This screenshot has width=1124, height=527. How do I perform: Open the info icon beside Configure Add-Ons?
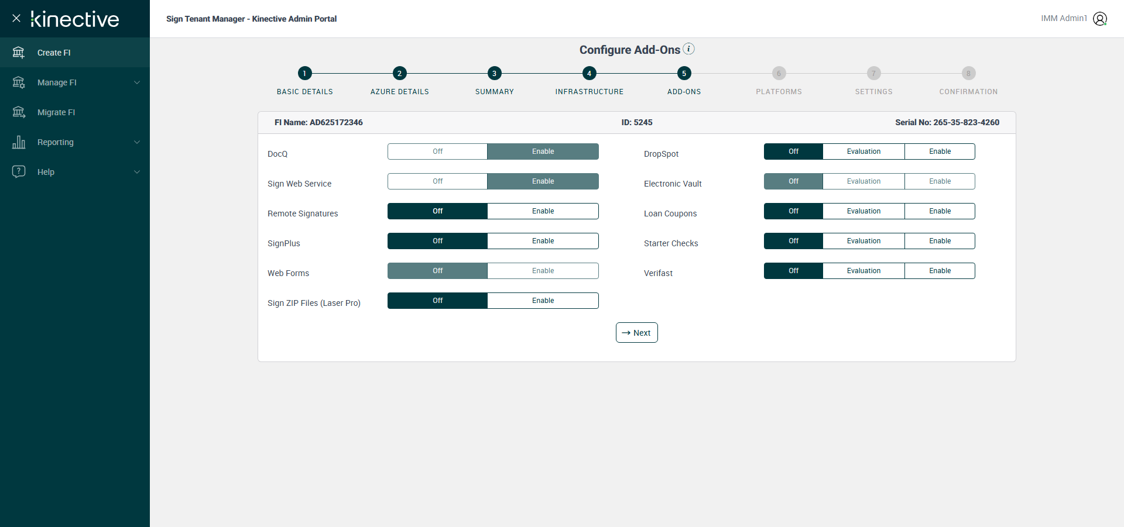pos(689,49)
